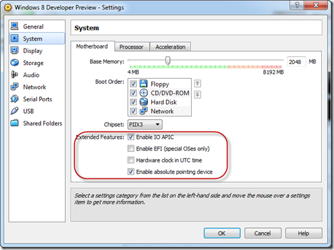Select General settings category
This screenshot has width=334, height=250.
point(37,26)
